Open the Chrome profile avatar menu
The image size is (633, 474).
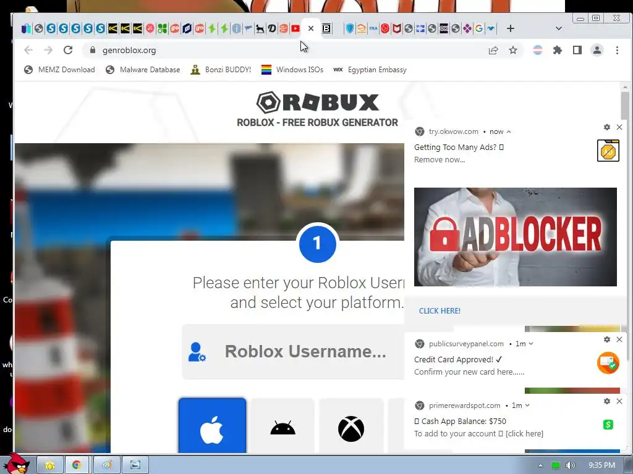(597, 51)
